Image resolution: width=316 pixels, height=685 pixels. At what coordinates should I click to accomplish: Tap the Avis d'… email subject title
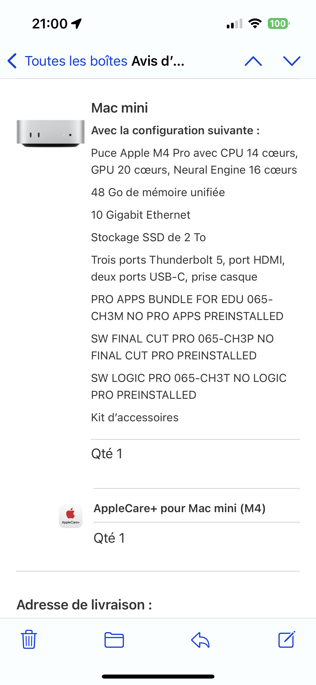(x=158, y=61)
